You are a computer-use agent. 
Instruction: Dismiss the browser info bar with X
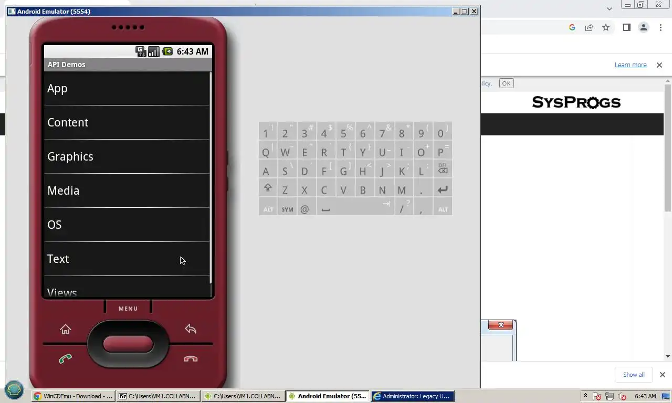click(x=659, y=65)
